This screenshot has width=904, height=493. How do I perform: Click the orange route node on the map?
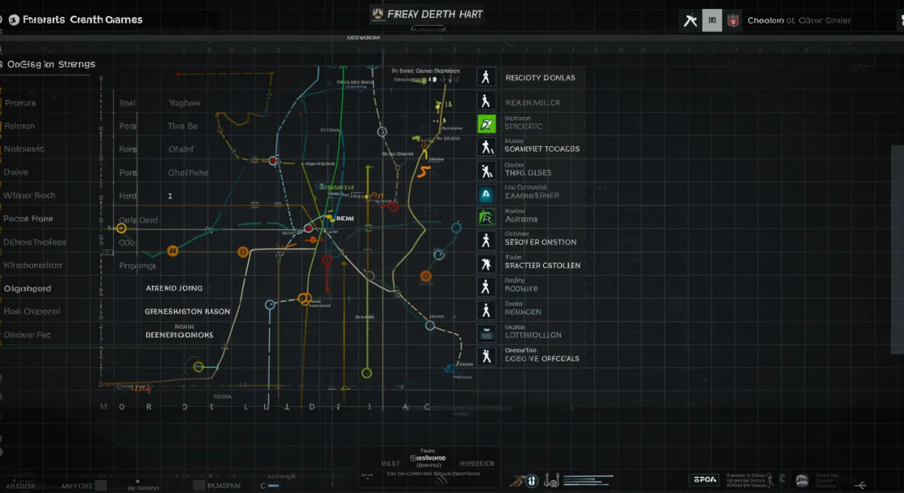[x=243, y=252]
